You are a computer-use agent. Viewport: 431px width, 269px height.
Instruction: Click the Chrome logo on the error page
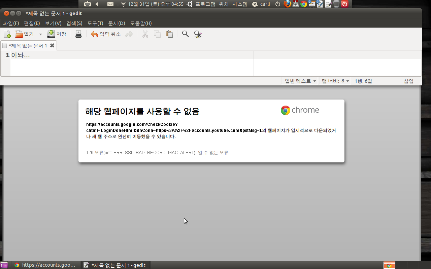coord(300,110)
